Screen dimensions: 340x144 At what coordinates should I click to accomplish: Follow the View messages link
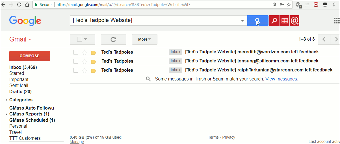[281, 79]
